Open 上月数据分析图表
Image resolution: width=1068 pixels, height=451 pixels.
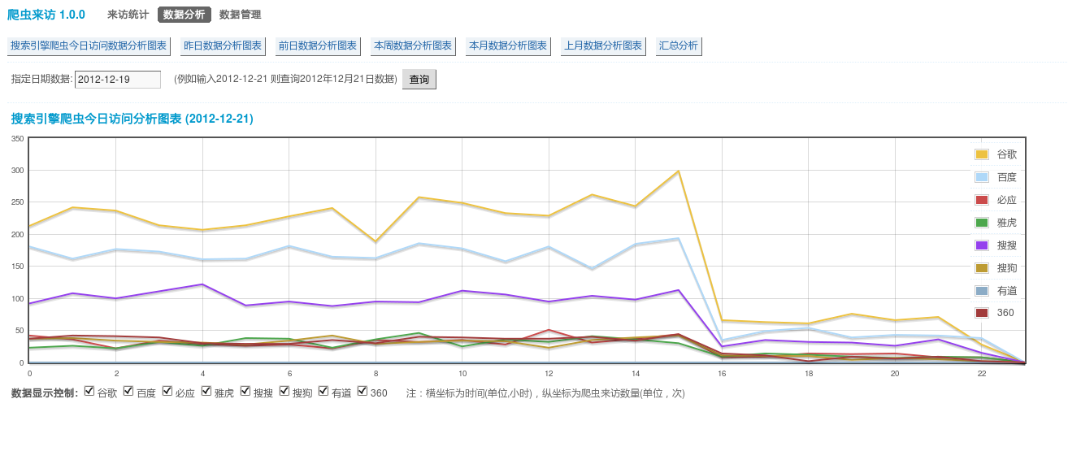coord(603,46)
